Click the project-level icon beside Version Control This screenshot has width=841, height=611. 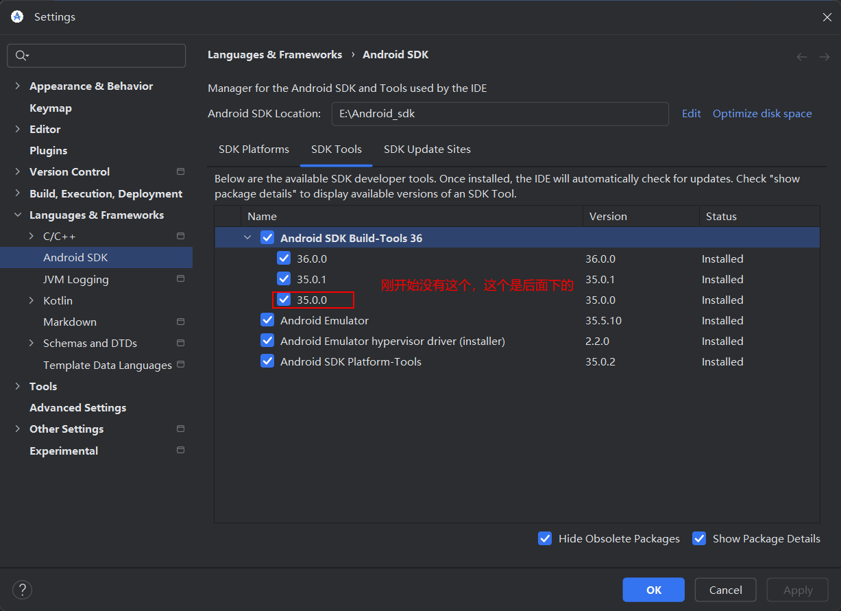[181, 171]
